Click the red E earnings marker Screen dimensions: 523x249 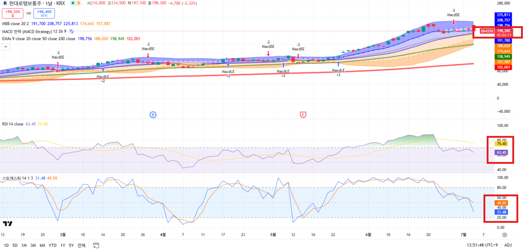click(303, 115)
